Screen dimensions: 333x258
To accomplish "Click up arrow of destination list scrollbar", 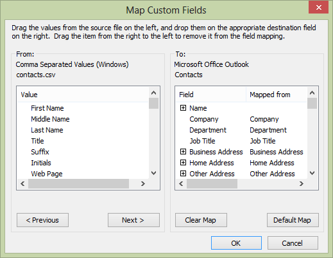I will 312,93.
